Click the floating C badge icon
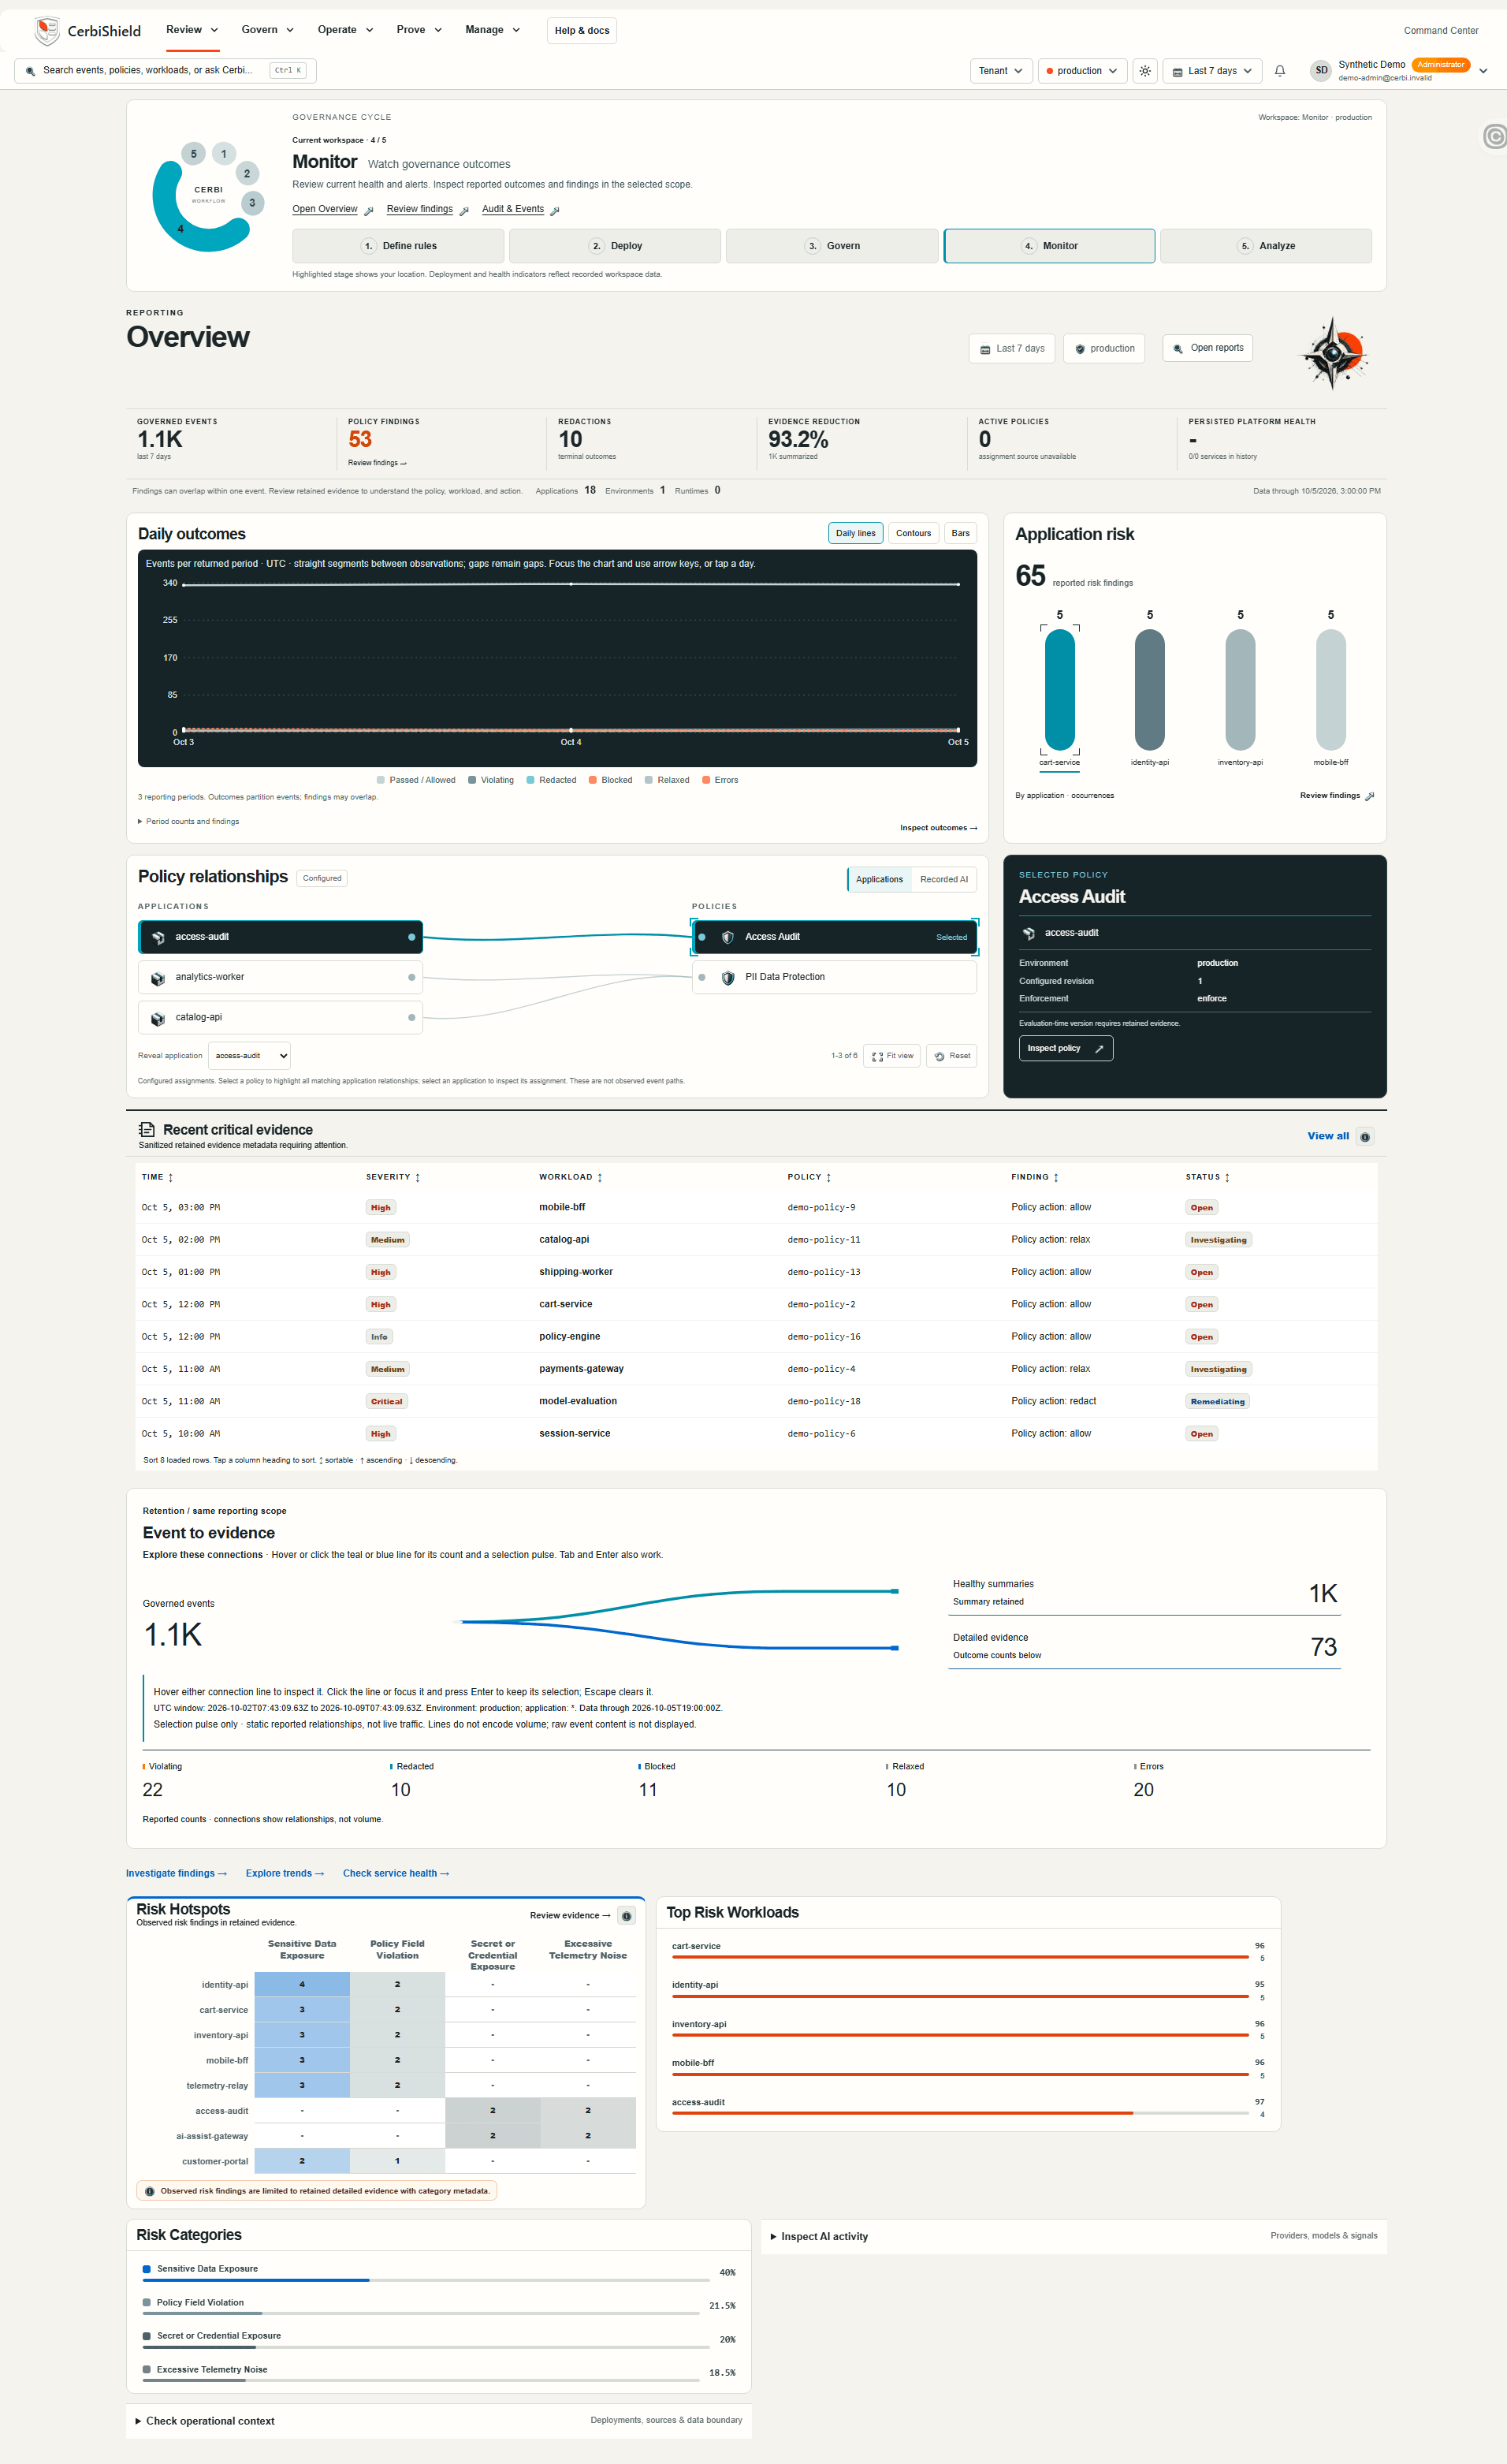Image resolution: width=1507 pixels, height=2464 pixels. pyautogui.click(x=1494, y=136)
